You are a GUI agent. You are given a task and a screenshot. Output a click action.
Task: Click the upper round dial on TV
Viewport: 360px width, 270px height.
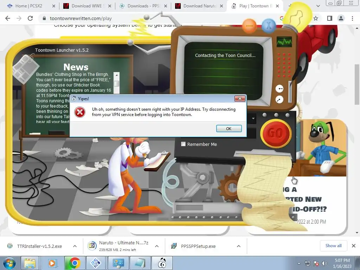(x=279, y=89)
